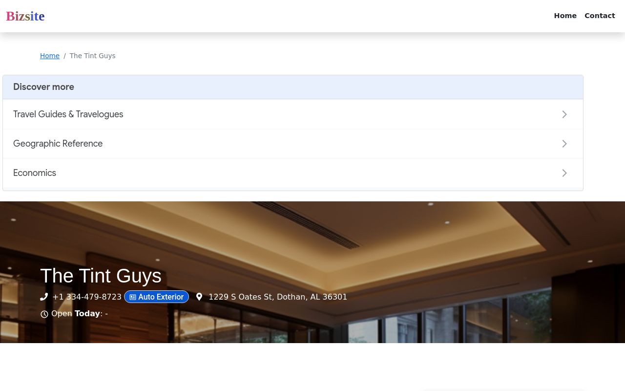
Task: Open the Contact navigation menu item
Action: coord(600,16)
